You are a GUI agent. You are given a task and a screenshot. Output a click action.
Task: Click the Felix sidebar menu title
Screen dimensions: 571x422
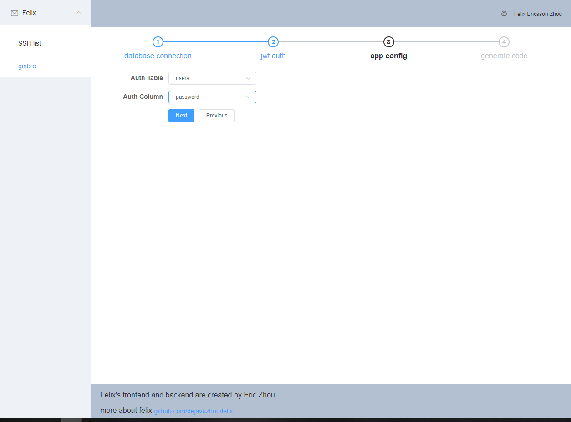[29, 13]
